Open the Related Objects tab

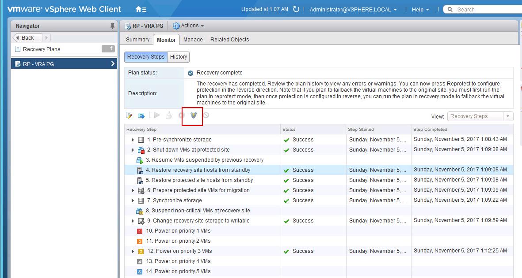(230, 40)
